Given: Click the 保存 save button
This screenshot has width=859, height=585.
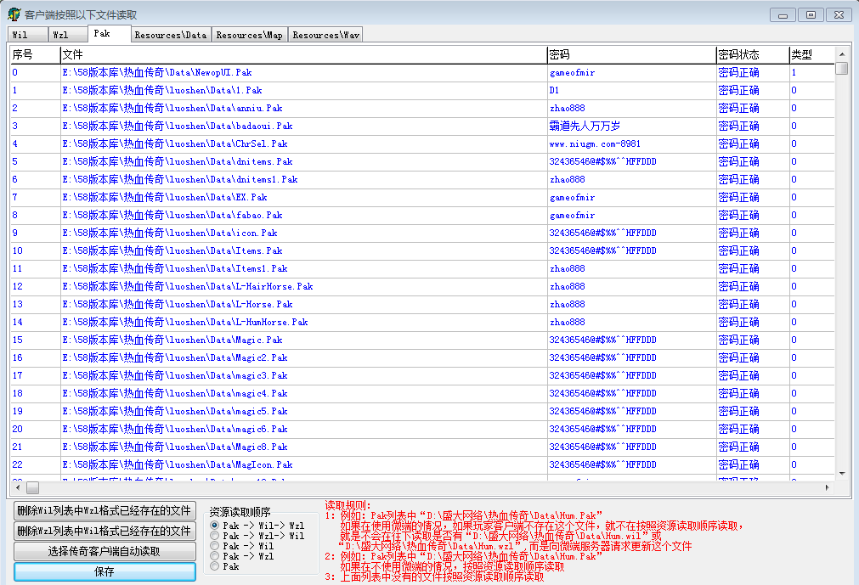Looking at the screenshot, I should coord(105,571).
